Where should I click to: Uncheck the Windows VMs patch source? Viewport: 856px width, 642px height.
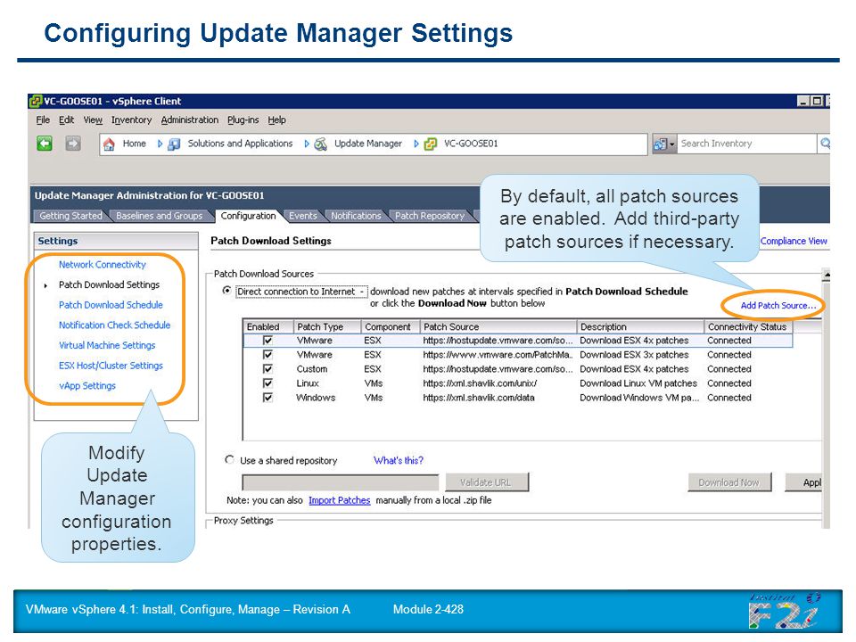tap(267, 397)
